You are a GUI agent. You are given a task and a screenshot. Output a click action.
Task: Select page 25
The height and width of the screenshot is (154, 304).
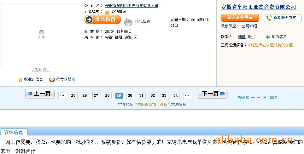click(73, 95)
